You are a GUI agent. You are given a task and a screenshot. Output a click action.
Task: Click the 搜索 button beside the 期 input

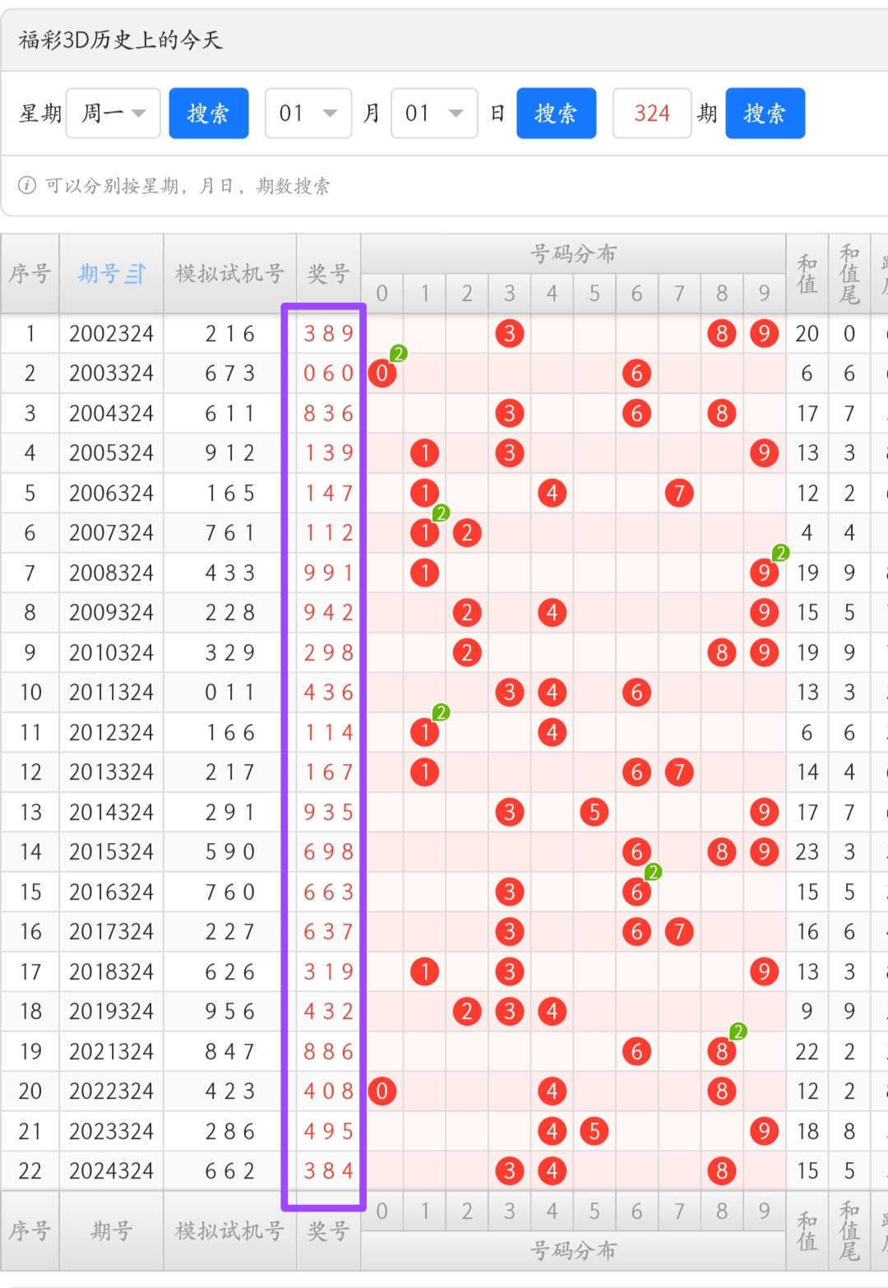coord(765,113)
